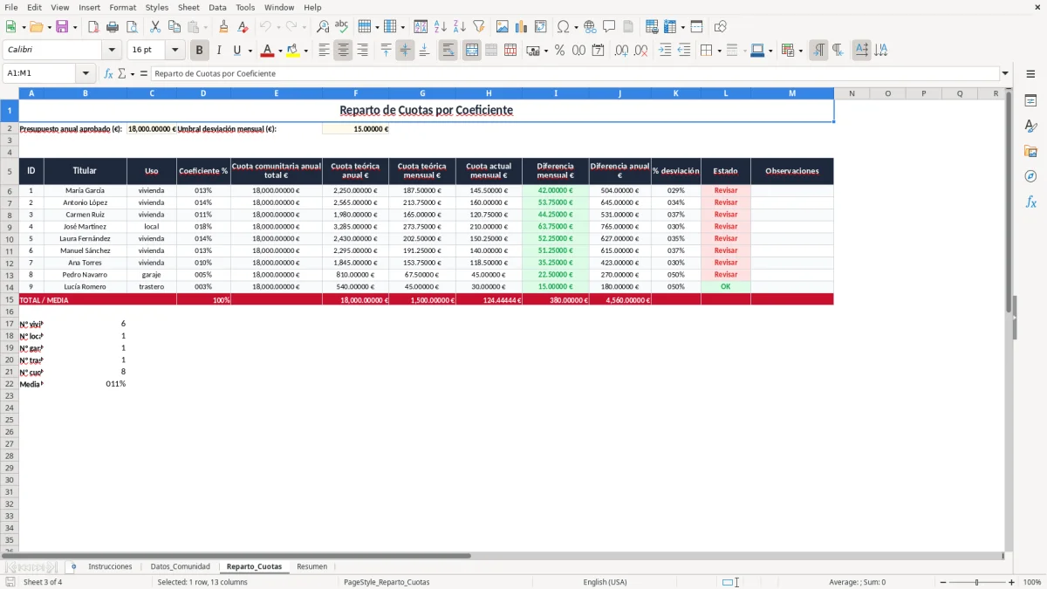The height and width of the screenshot is (589, 1047).
Task: Increase Indent icon
Action: pyautogui.click(x=665, y=51)
